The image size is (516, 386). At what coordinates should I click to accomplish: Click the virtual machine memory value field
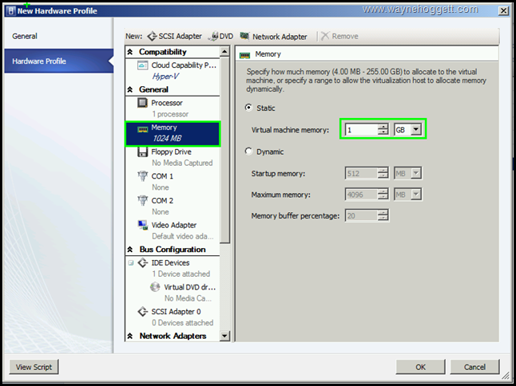361,129
